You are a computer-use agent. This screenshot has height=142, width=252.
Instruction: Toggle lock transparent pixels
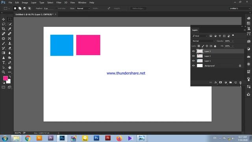(199, 46)
